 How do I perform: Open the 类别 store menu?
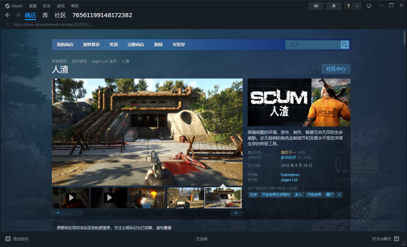pos(113,44)
